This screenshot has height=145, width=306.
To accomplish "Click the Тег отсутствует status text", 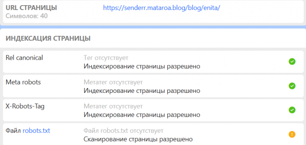I will click(106, 58).
